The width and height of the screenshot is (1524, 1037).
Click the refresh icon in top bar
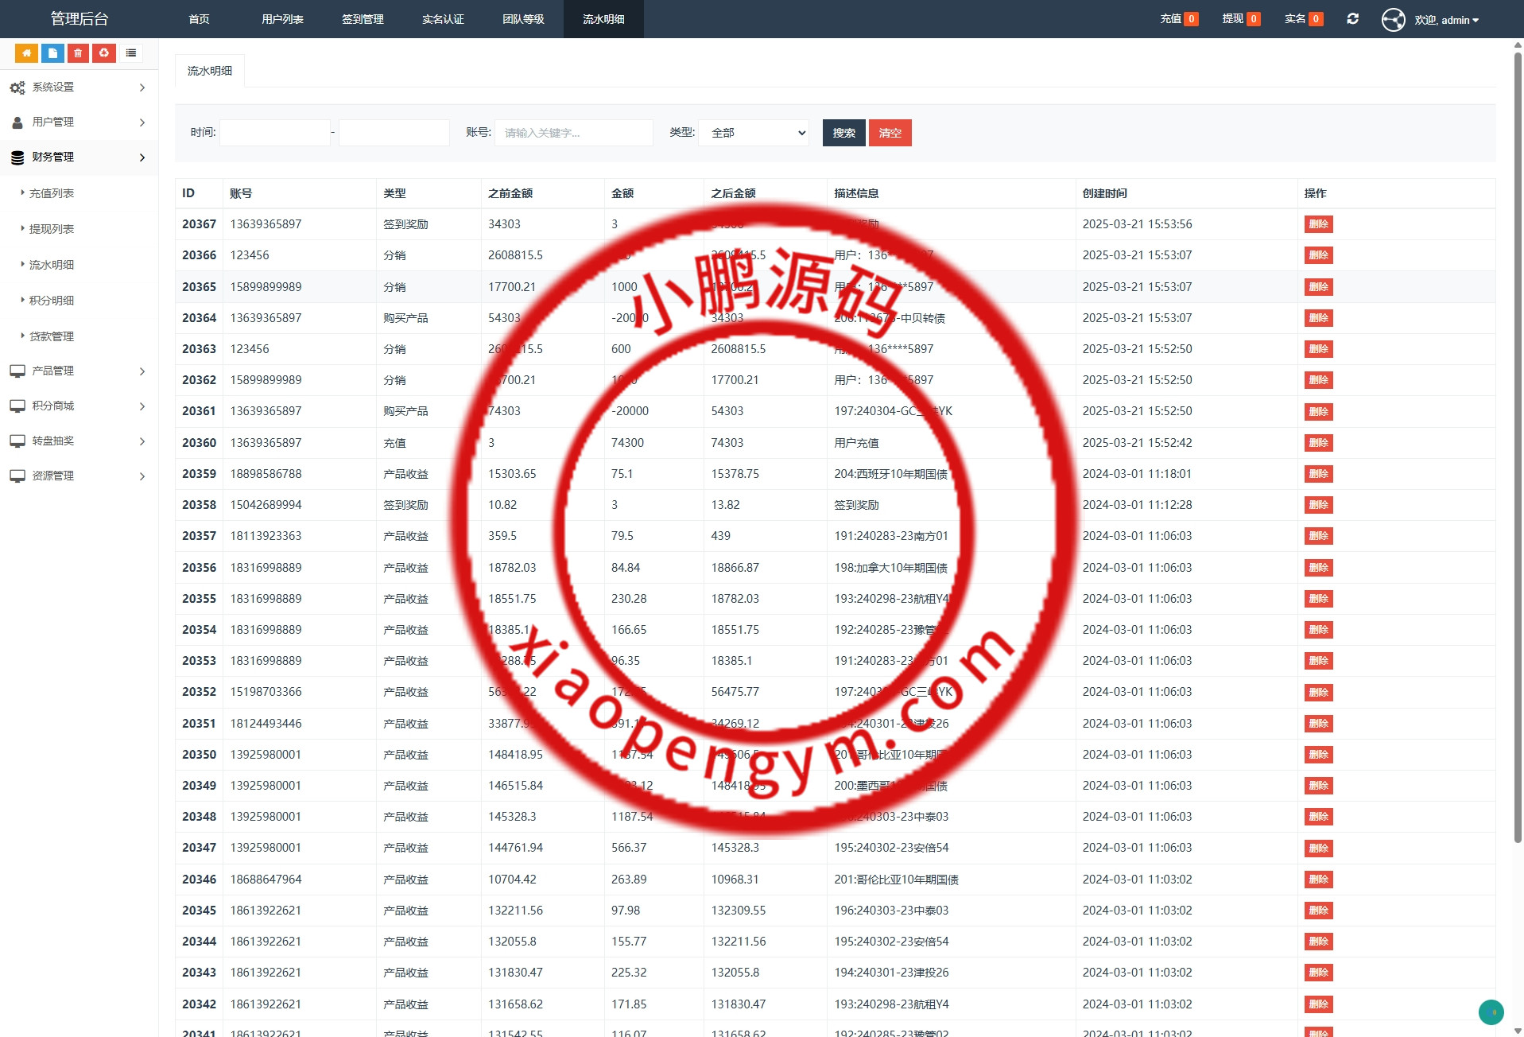(x=1352, y=19)
